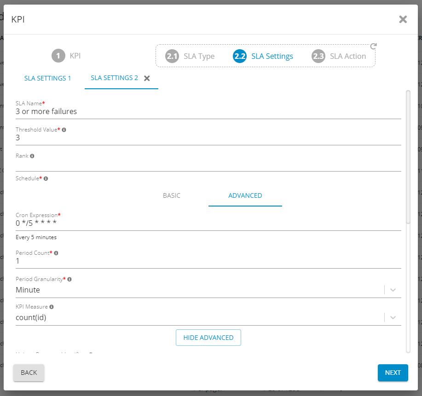The width and height of the screenshot is (422, 396).
Task: Open the KPI Measure dropdown
Action: pyautogui.click(x=393, y=317)
